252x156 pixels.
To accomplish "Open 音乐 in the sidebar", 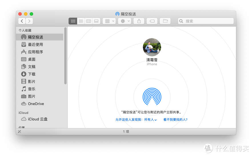I will 40,89.
